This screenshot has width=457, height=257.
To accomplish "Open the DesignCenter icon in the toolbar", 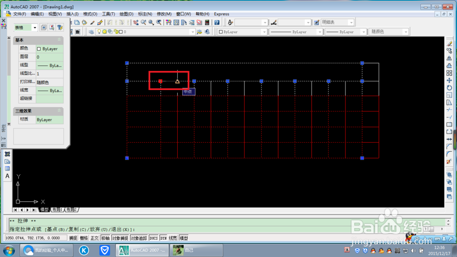I will pyautogui.click(x=176, y=22).
